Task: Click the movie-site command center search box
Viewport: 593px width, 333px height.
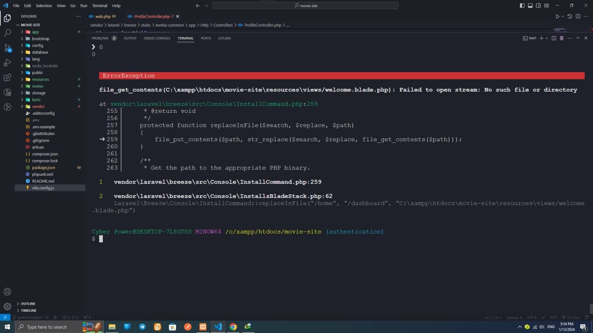Action: [305, 6]
